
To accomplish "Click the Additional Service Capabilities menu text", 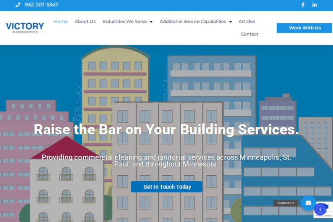I will pos(193,21).
